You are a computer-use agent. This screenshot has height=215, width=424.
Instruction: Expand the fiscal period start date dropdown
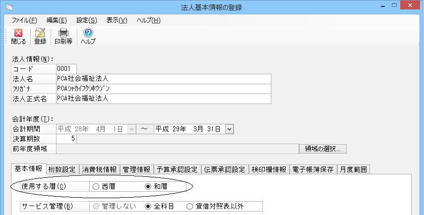tap(131, 129)
